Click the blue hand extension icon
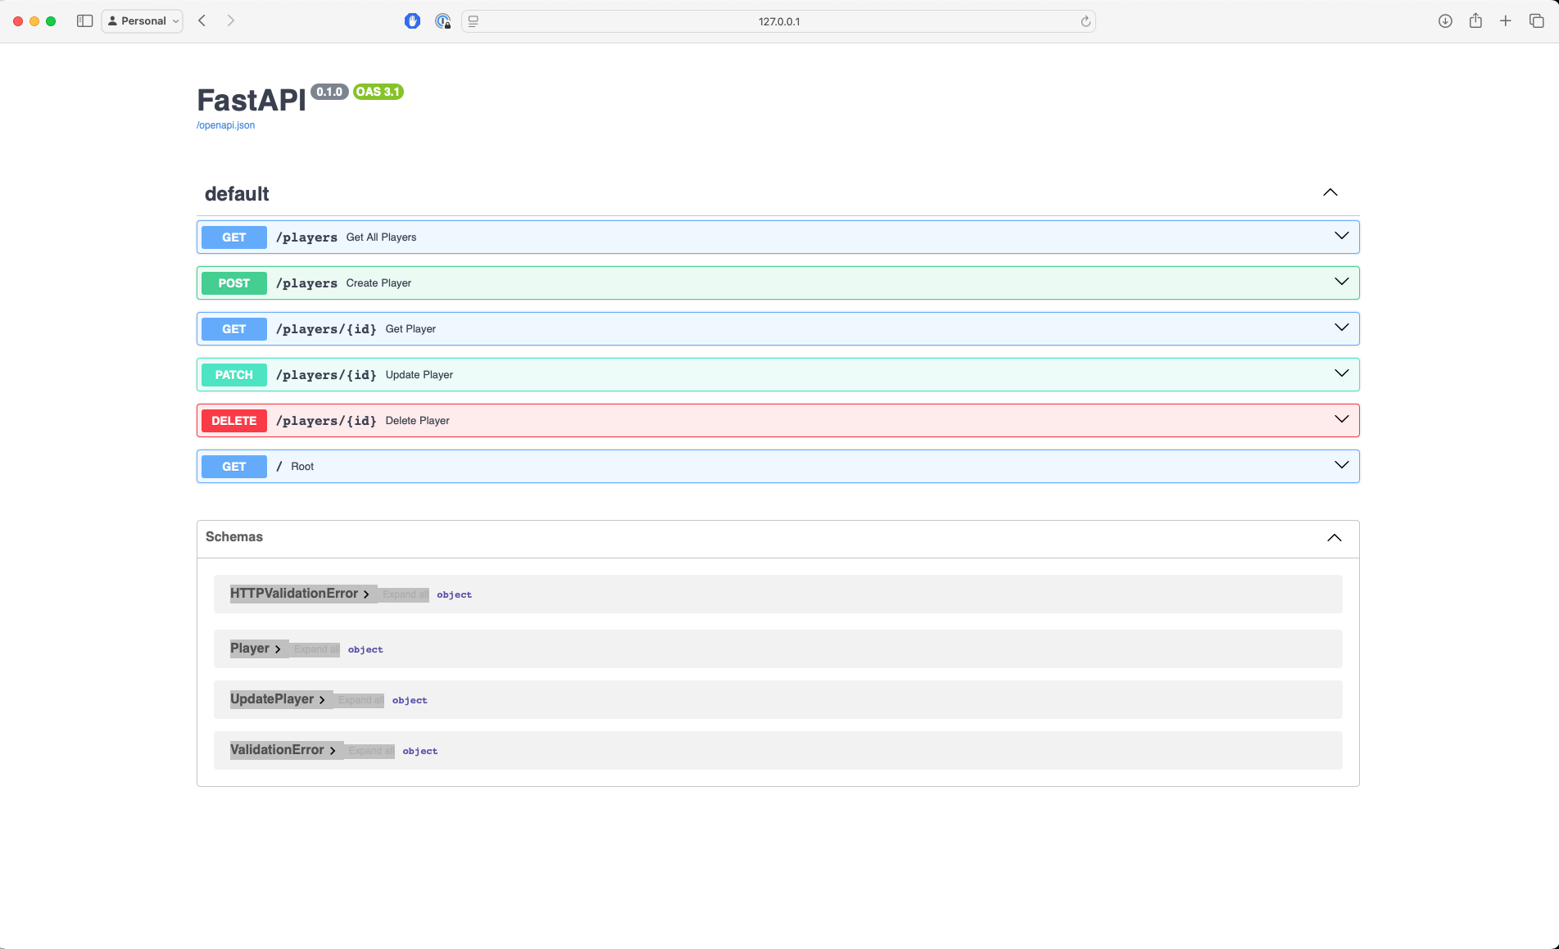The width and height of the screenshot is (1559, 949). click(413, 21)
